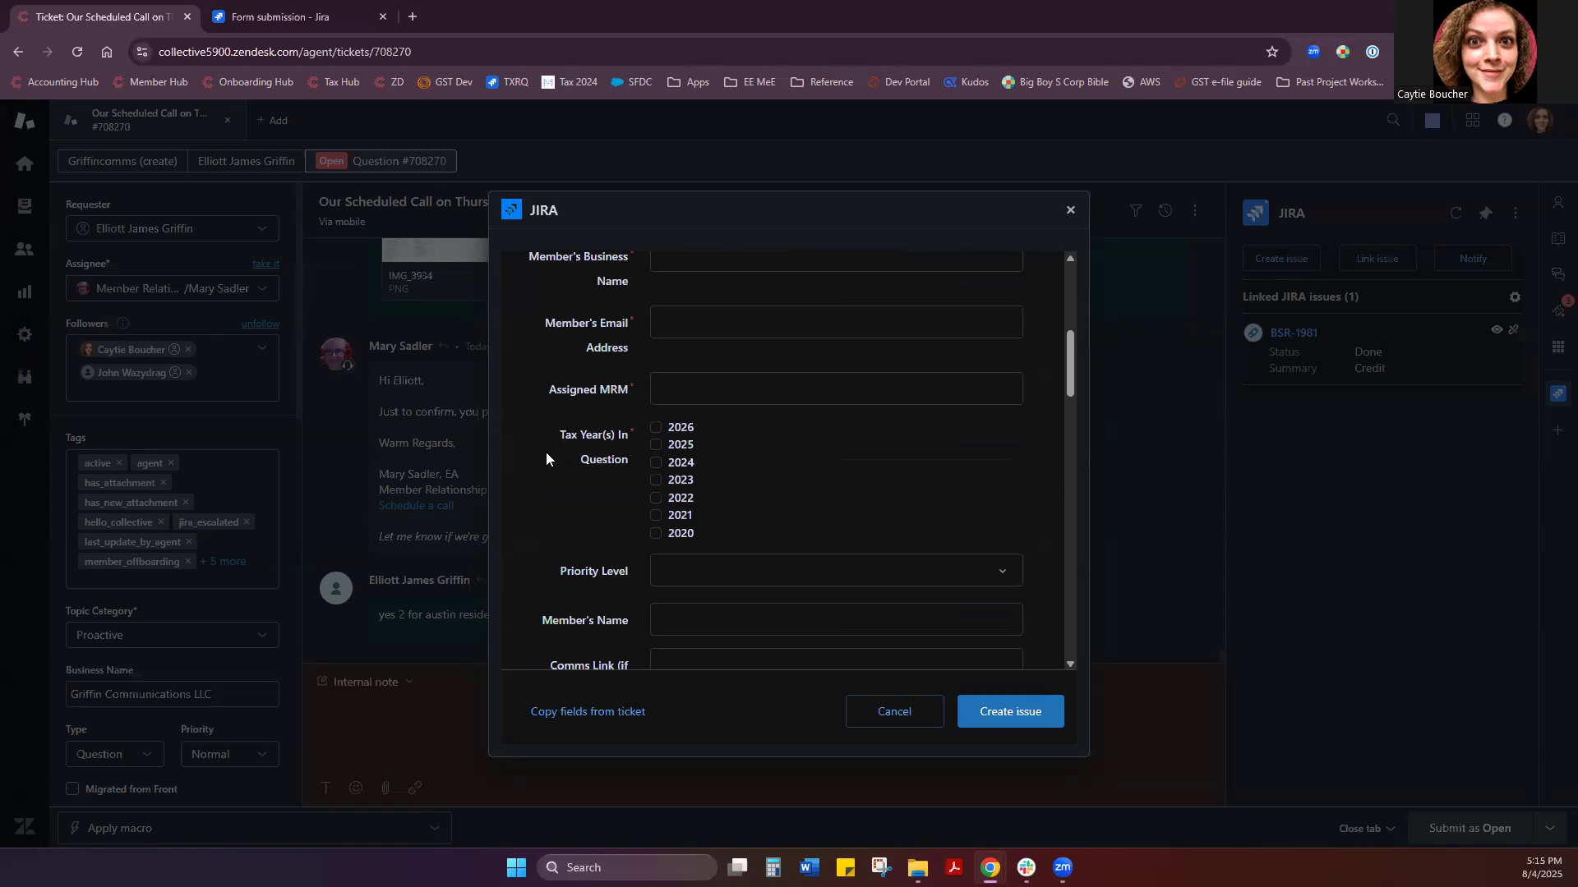
Task: Toggle the watch eye icon for BSR-1981
Action: tap(1497, 330)
